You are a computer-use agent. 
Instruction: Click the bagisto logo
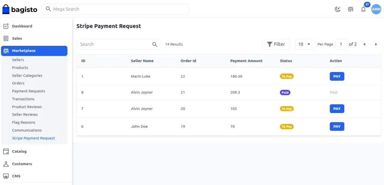[x=20, y=9]
